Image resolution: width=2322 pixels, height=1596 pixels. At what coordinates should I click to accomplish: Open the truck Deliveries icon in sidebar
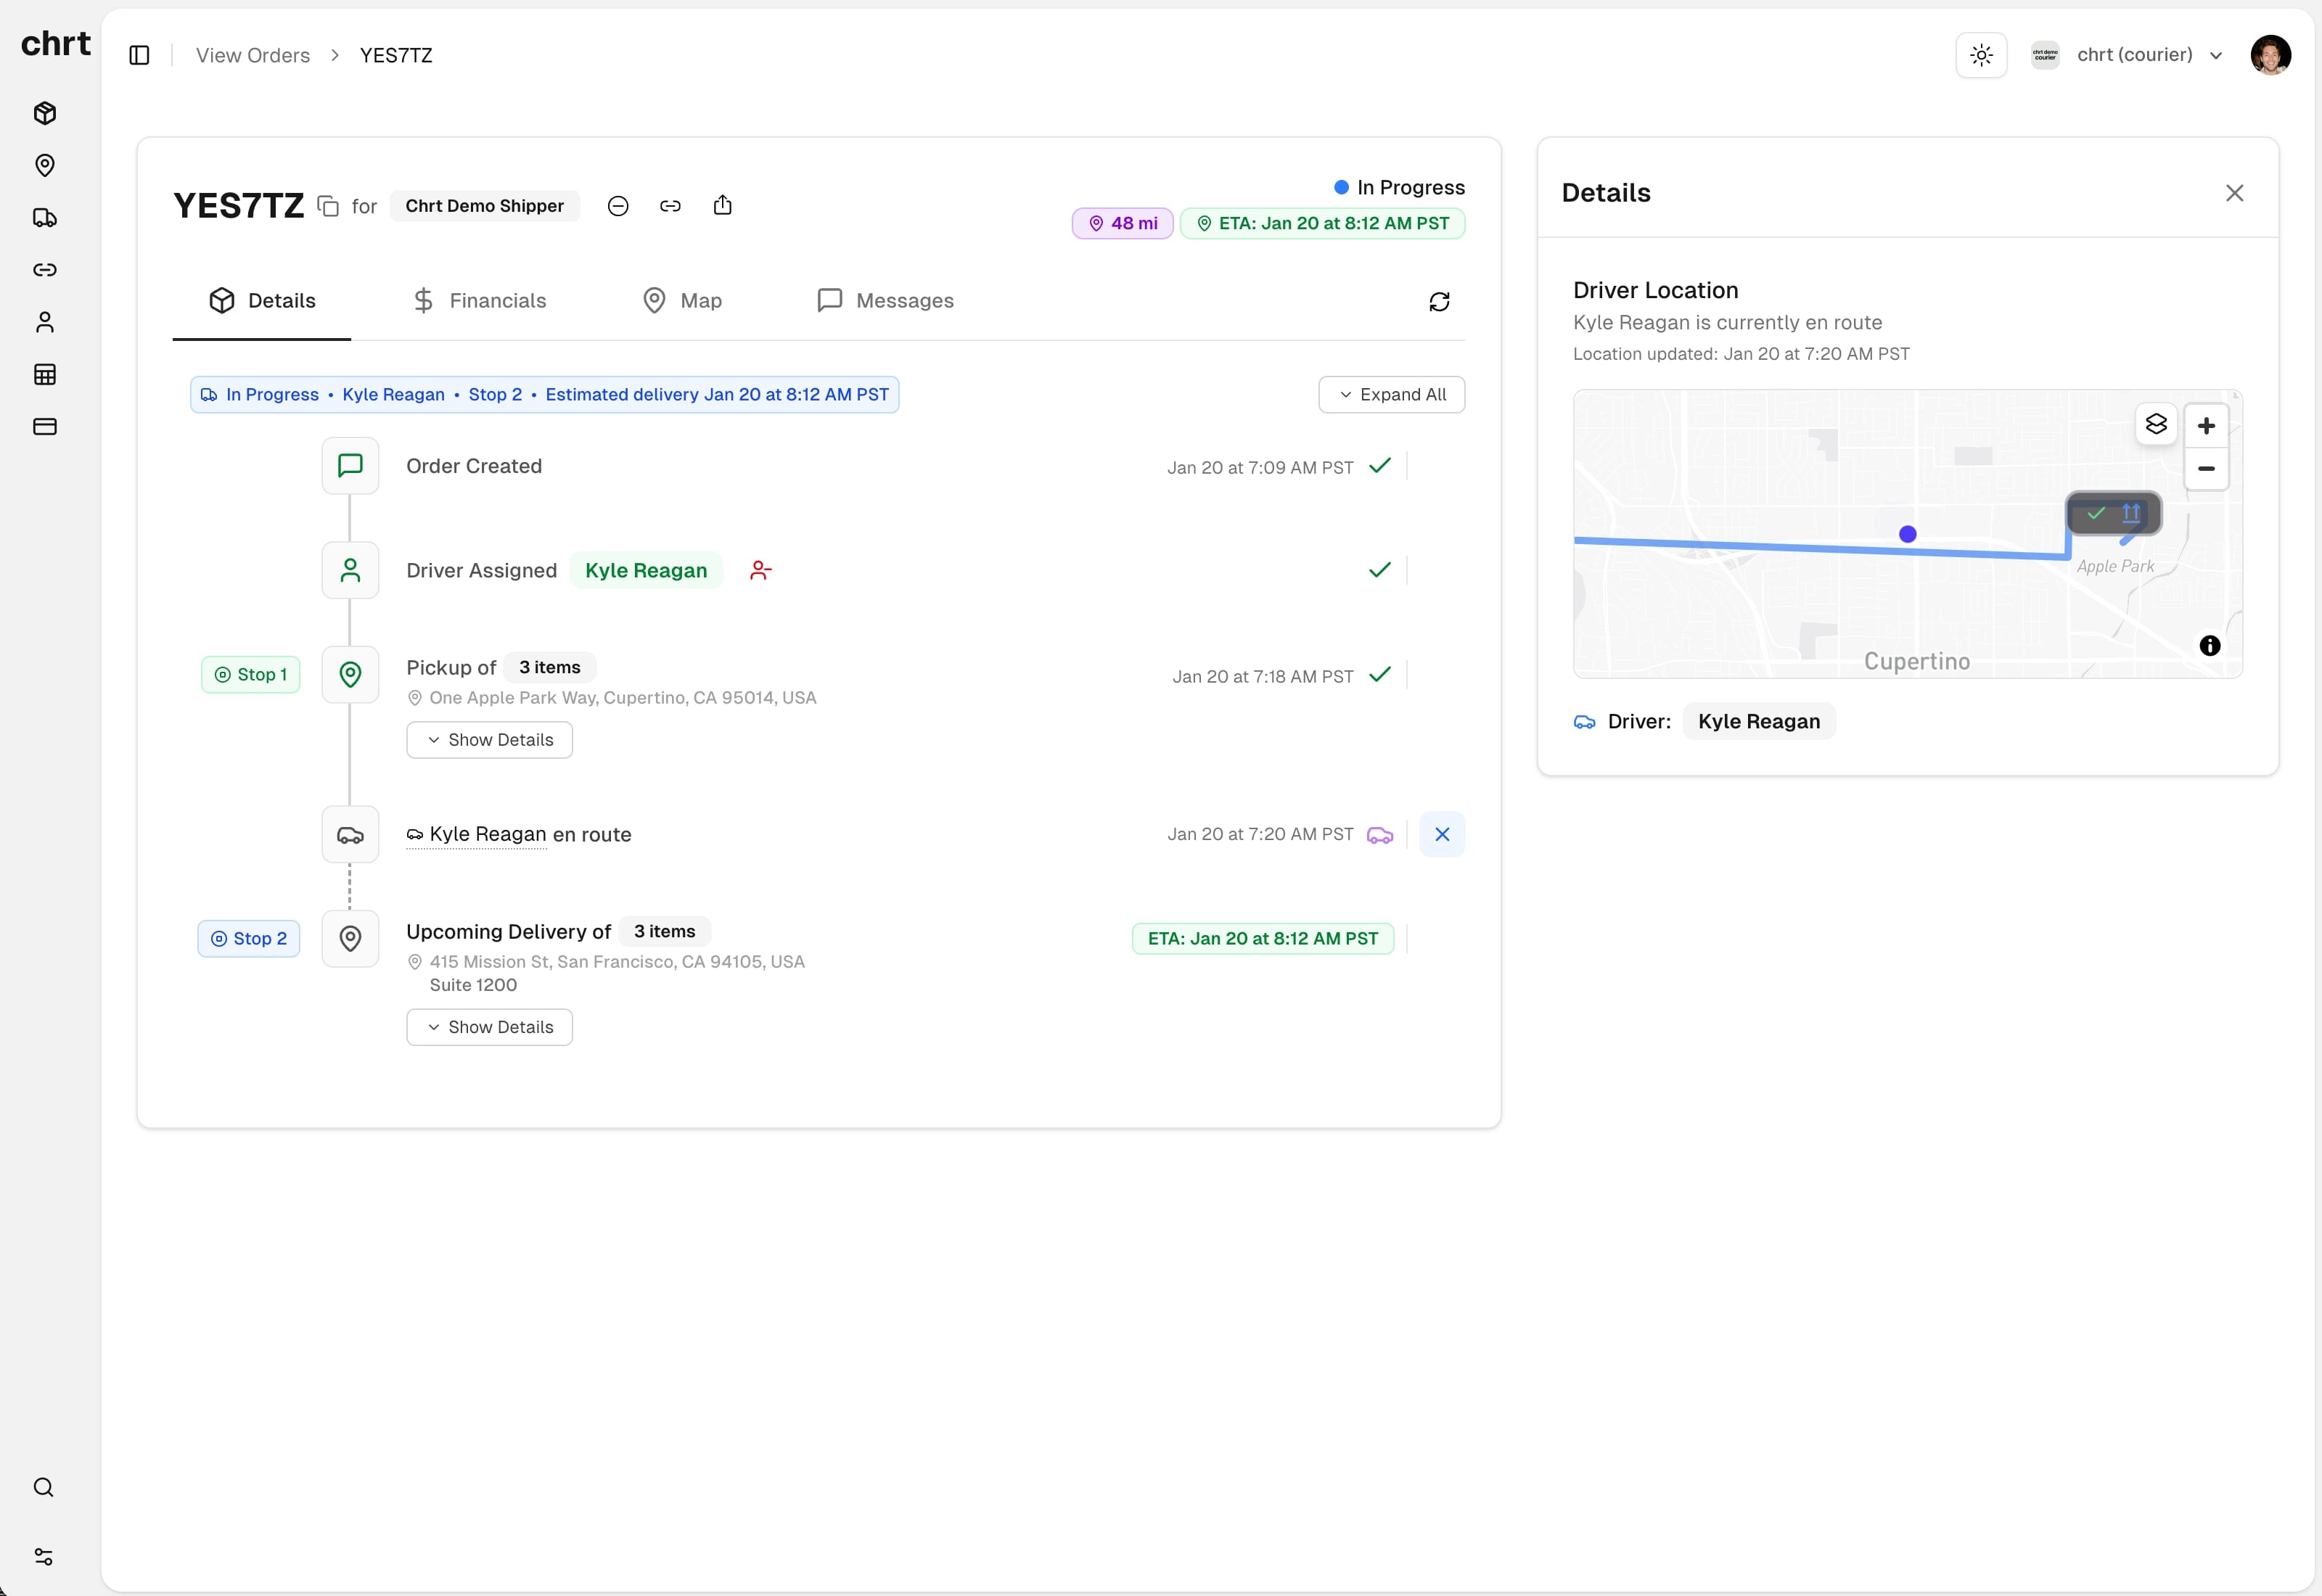[x=44, y=218]
